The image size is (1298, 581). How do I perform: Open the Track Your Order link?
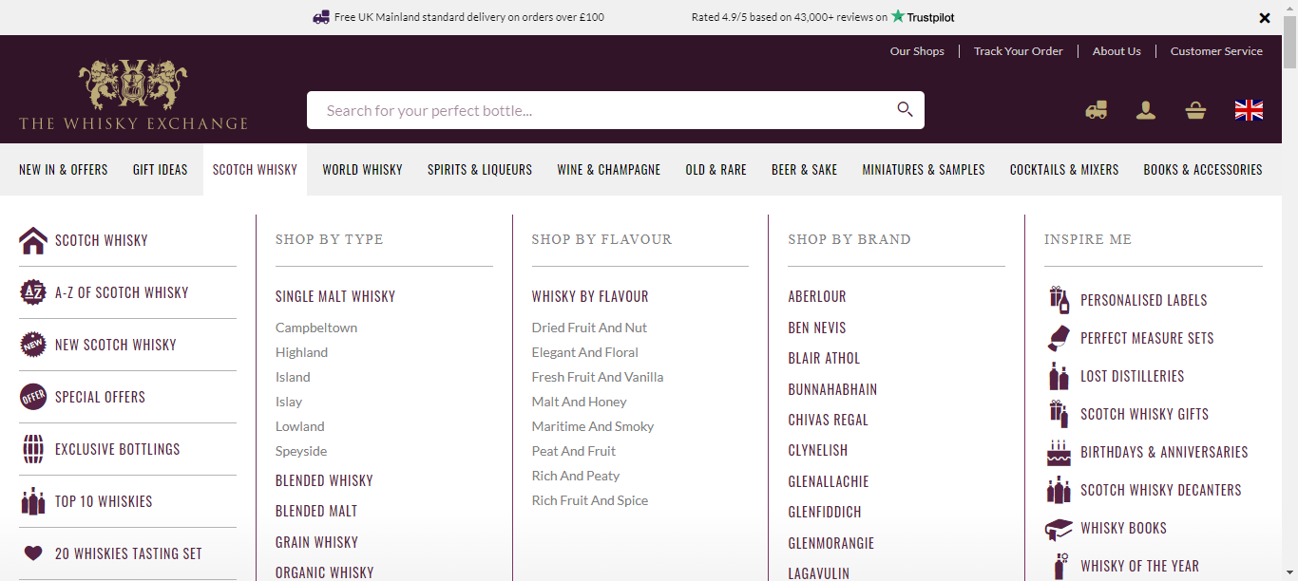pos(1019,51)
